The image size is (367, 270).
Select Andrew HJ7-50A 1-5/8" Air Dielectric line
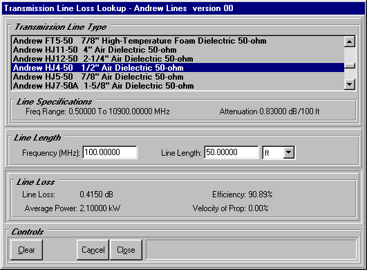click(x=178, y=86)
